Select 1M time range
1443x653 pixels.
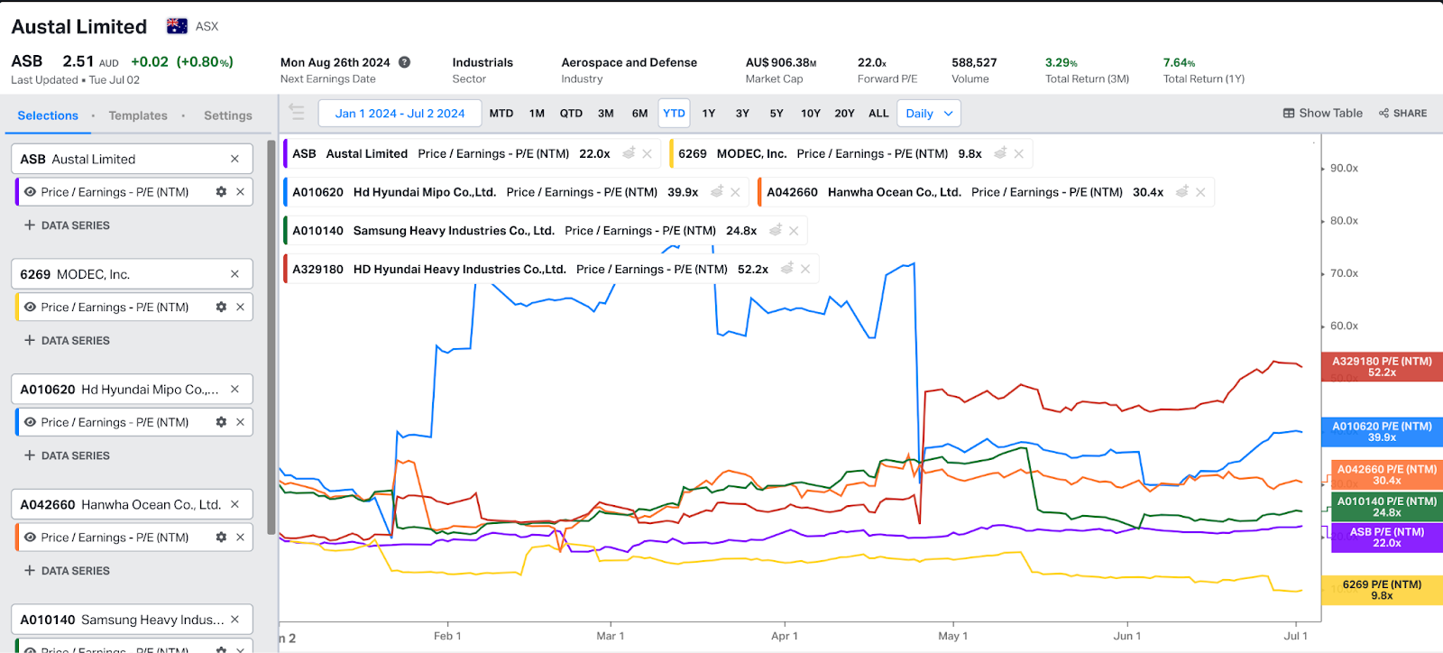537,114
